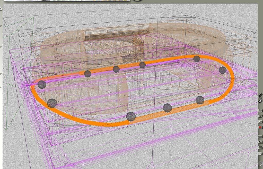Image resolution: width=263 pixels, height=169 pixels.
Task: Click the dark rectangle display icon
Action: (260, 110)
